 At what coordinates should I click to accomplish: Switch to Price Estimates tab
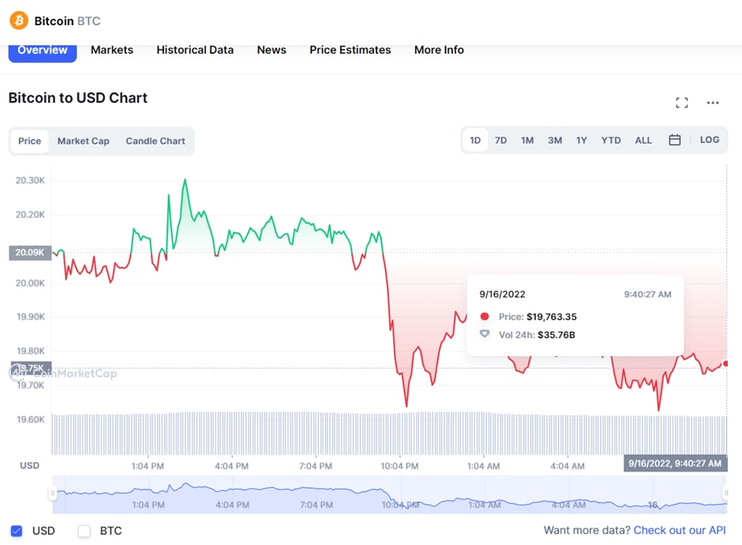350,51
